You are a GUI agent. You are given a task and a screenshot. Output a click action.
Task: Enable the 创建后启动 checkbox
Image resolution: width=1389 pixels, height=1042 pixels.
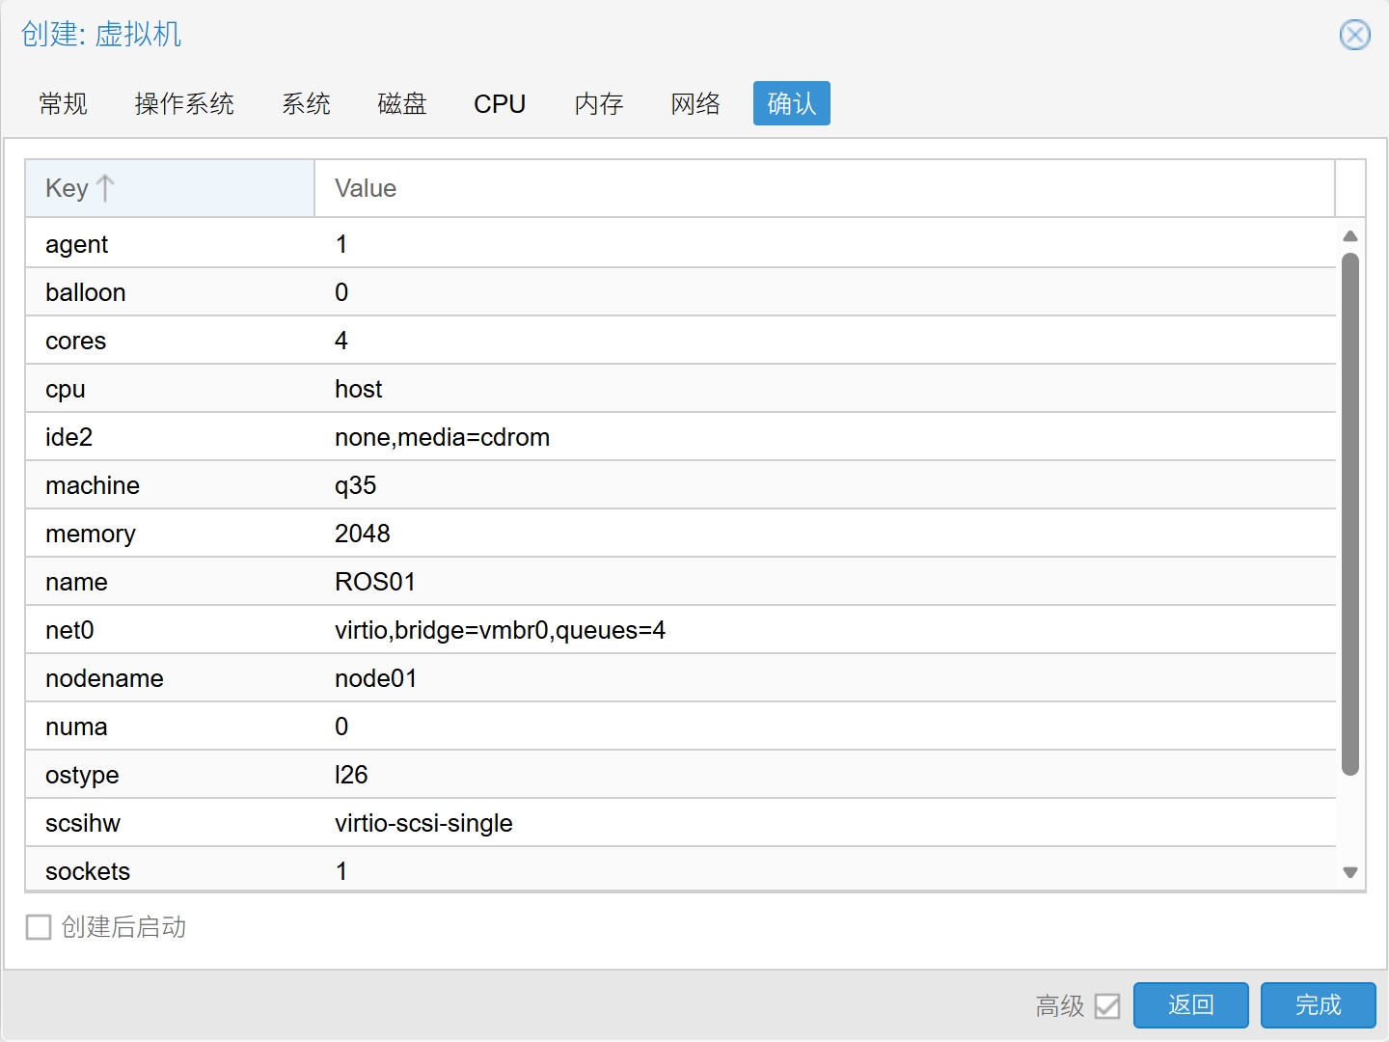pos(39,927)
